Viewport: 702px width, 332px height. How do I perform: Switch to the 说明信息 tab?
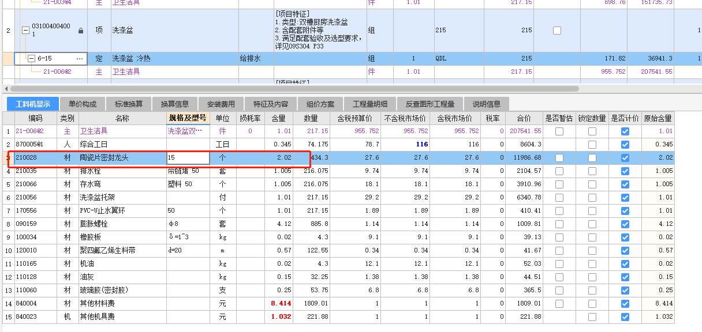(487, 104)
